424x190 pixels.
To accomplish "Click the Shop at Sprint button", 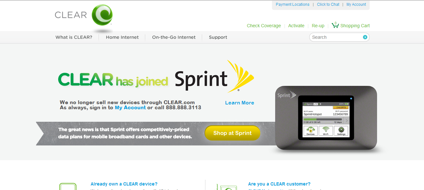I will [x=232, y=133].
